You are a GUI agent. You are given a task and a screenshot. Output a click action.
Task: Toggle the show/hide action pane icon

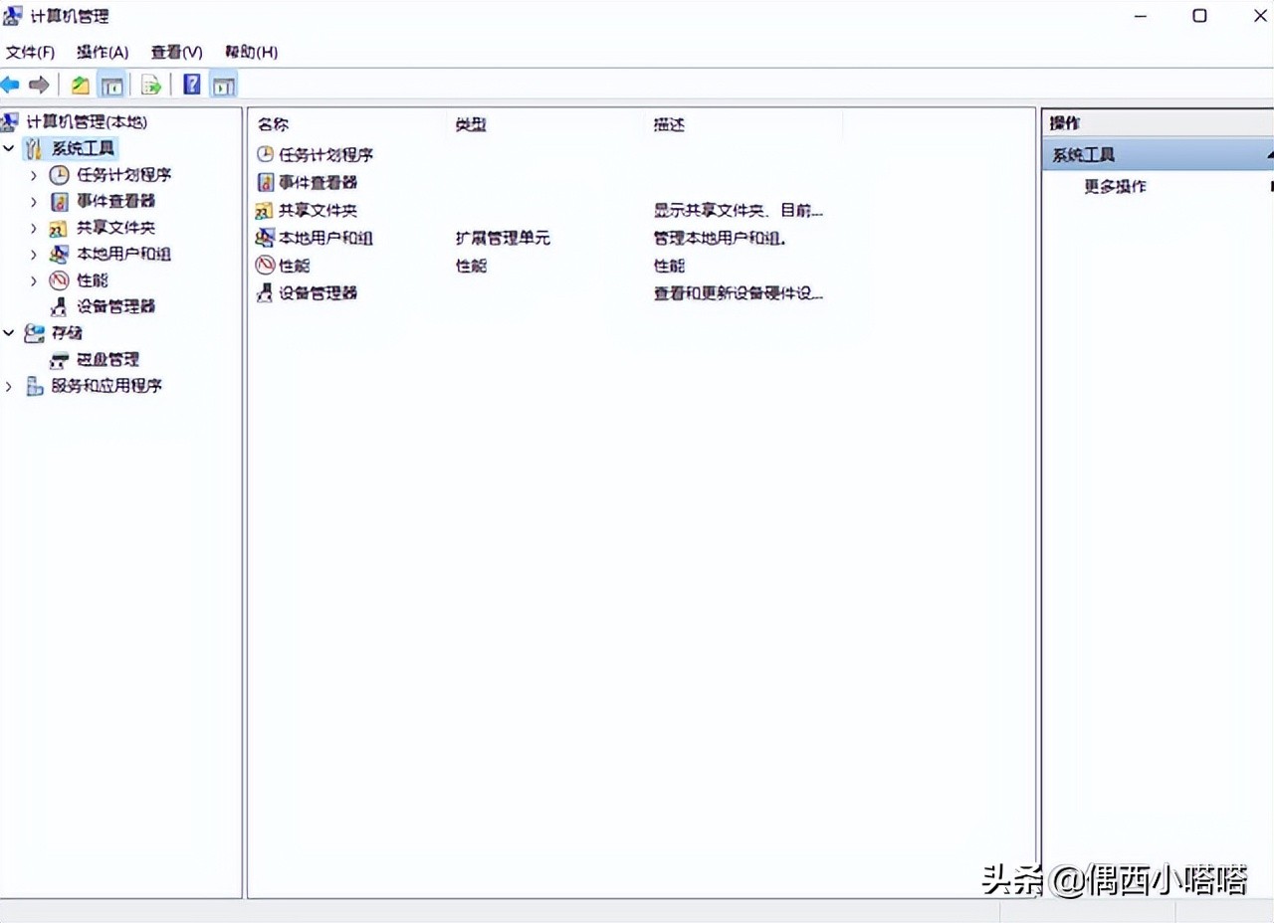click(x=223, y=85)
